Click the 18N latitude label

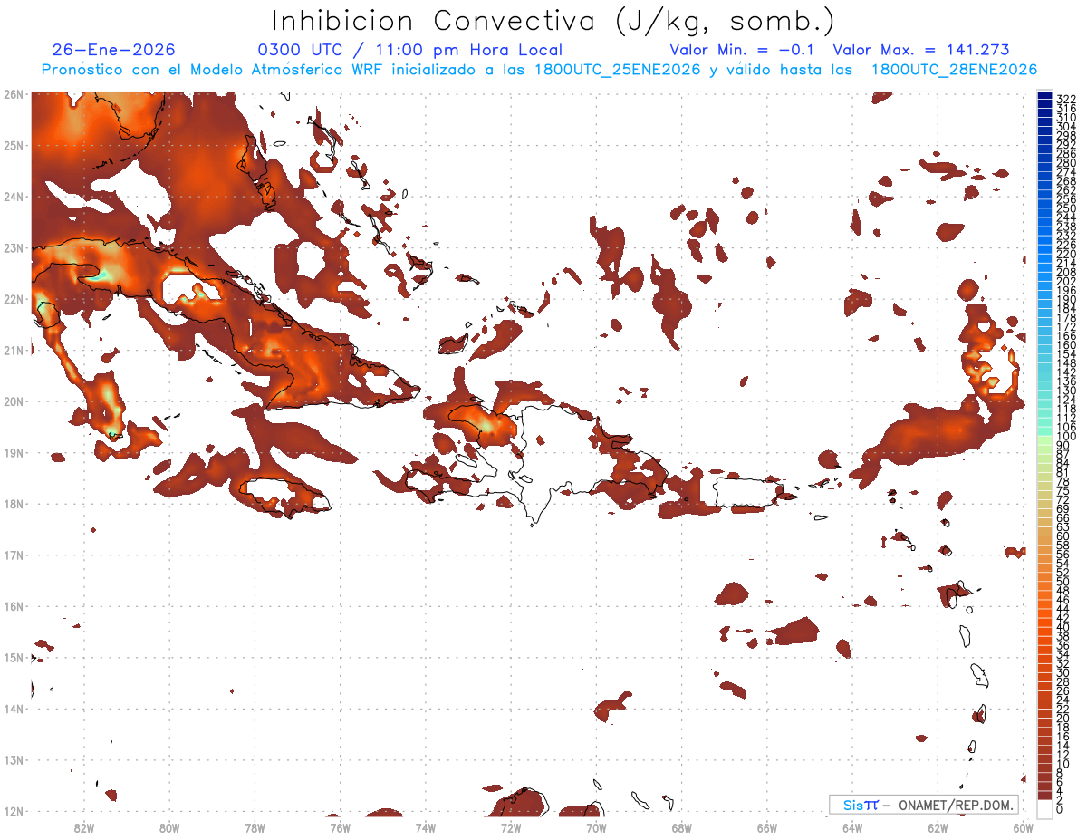tap(13, 504)
